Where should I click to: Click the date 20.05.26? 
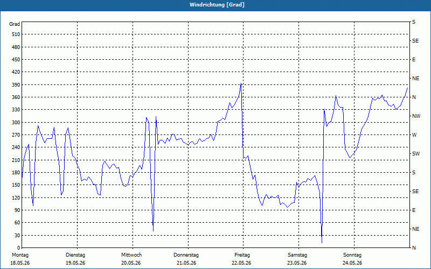[131, 263]
